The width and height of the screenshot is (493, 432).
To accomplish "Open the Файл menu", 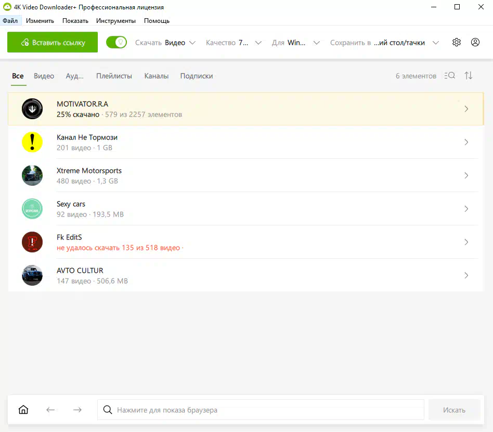I will (x=10, y=20).
